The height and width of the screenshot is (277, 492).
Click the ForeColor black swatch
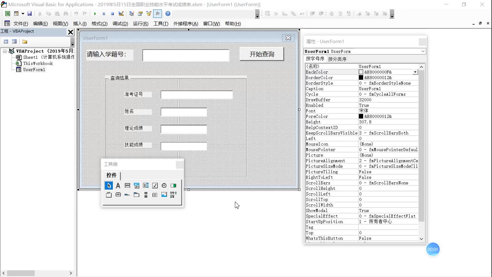click(361, 116)
